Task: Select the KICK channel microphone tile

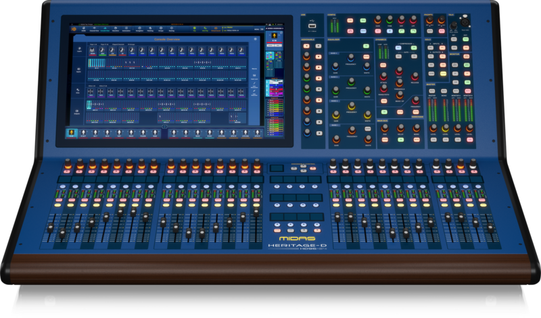Action: point(72,133)
